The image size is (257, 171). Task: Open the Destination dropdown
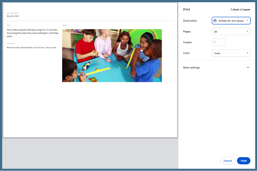231,21
